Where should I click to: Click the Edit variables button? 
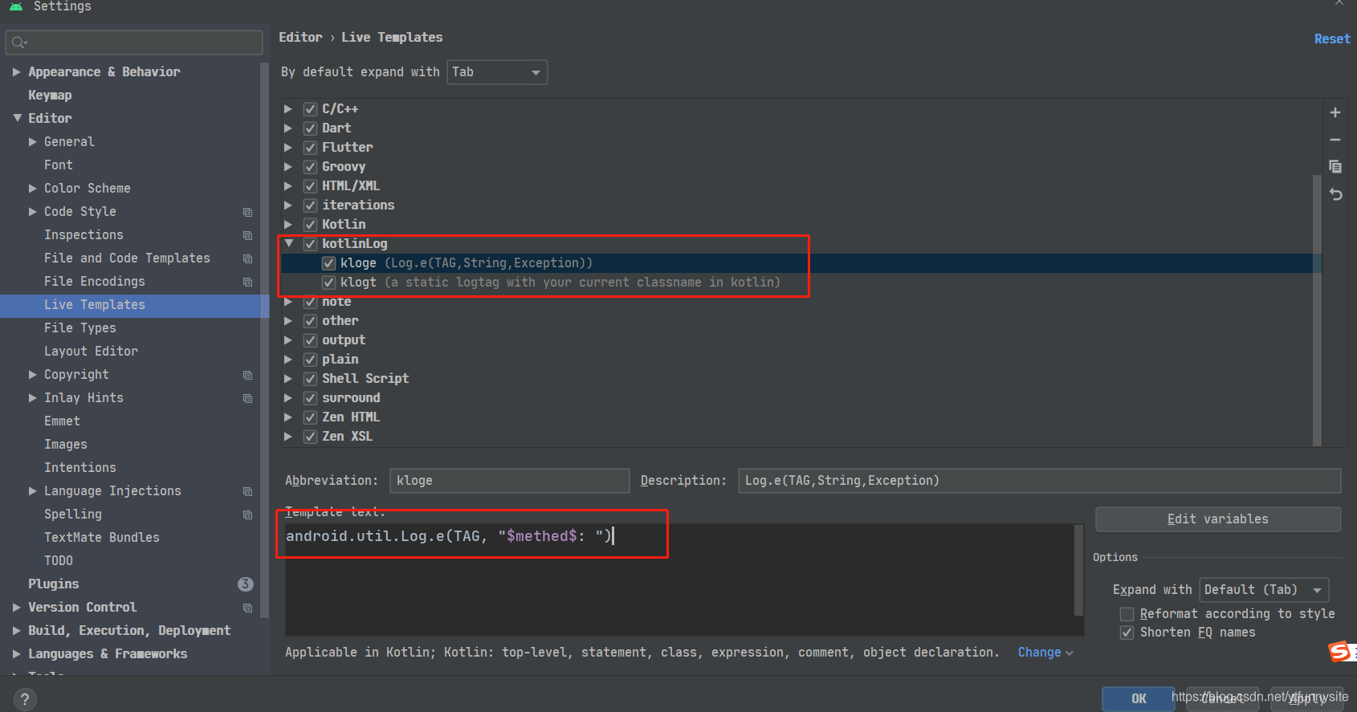(x=1217, y=519)
